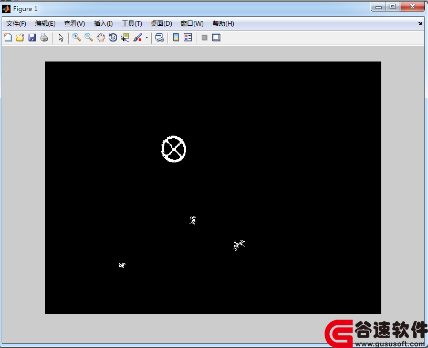The height and width of the screenshot is (348, 428).
Task: Select the Data Cursor tool
Action: (x=125, y=37)
